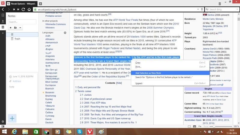240x135 pixels.
Task: Open Wikipedia language settings gear
Action: pos(65,33)
